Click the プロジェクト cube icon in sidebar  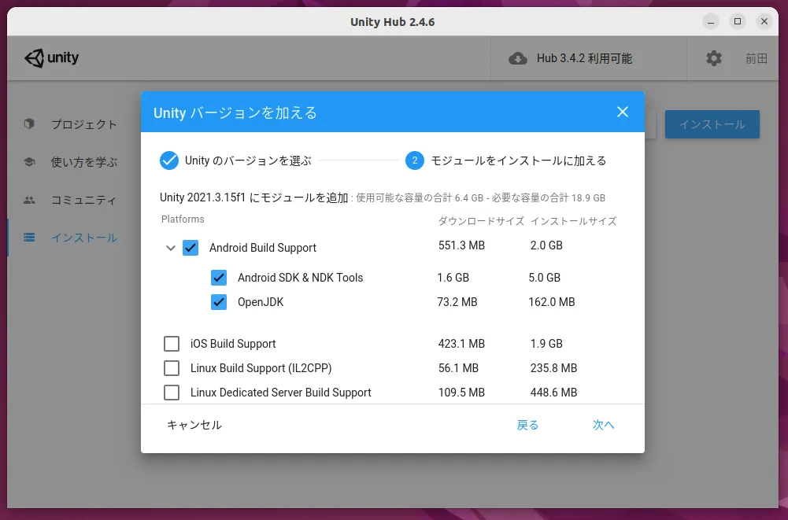(29, 124)
